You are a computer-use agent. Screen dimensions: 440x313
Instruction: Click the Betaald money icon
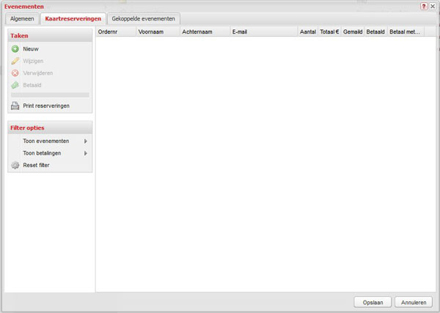click(x=15, y=85)
